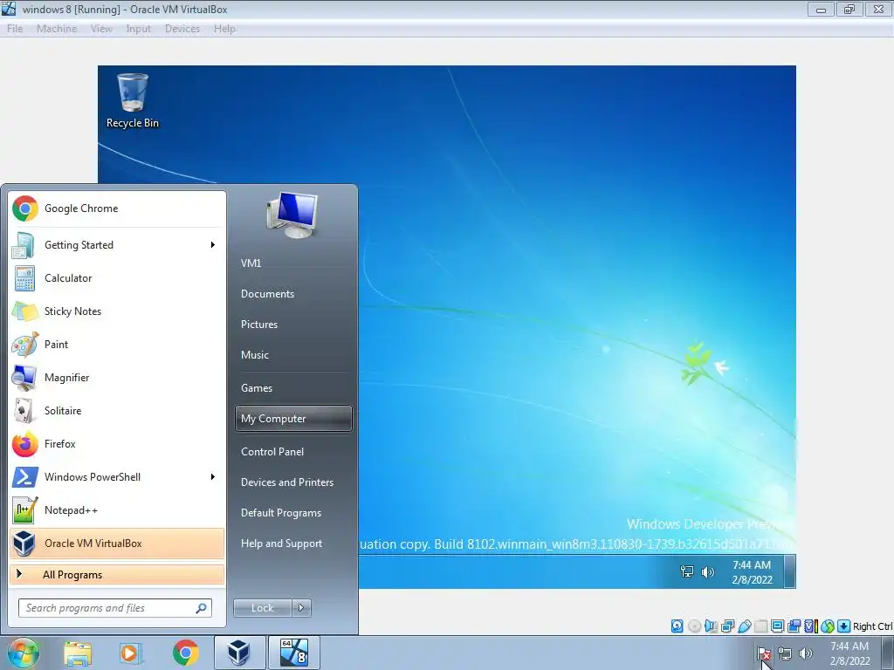Open Google Chrome from the Start menu

pyautogui.click(x=117, y=209)
